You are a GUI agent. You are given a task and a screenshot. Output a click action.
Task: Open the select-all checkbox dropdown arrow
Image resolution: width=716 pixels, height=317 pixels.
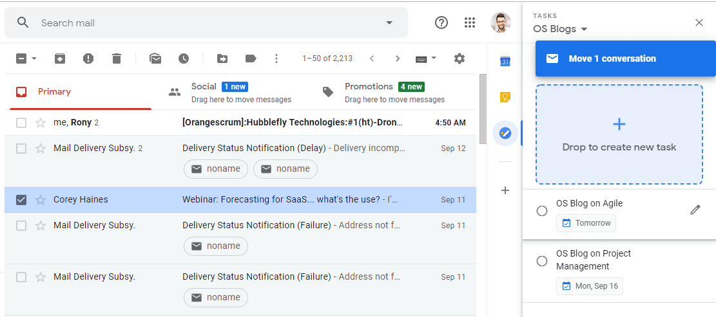(x=34, y=59)
